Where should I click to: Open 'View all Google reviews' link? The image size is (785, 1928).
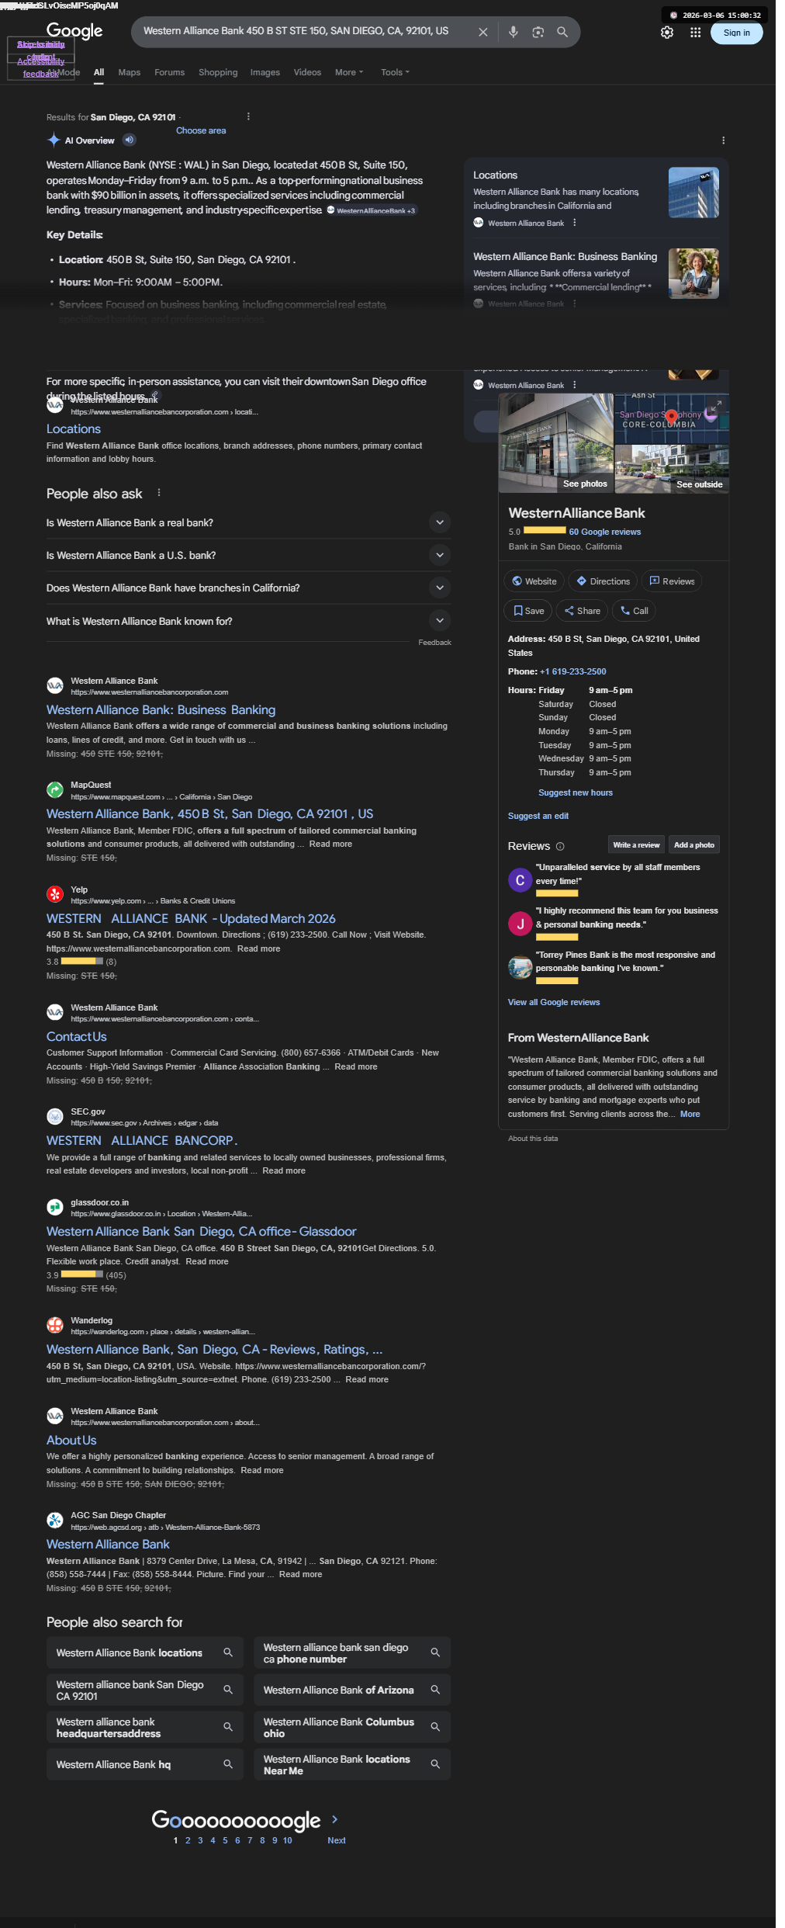coord(554,1002)
